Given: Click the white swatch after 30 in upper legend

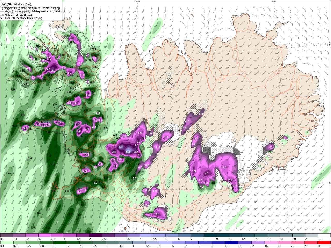Looking at the screenshot, I should click(x=324, y=235).
